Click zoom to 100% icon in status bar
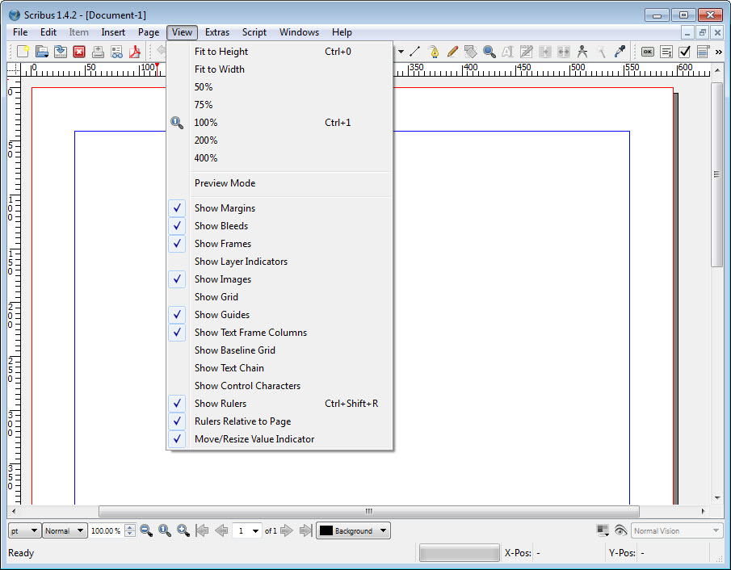 (x=165, y=530)
